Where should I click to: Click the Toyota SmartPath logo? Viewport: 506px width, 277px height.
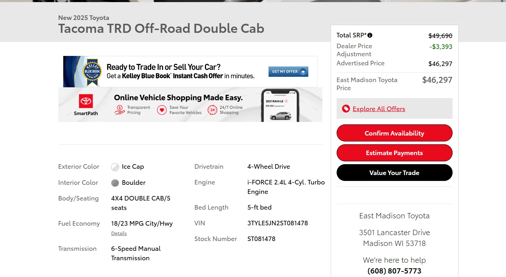(x=86, y=104)
